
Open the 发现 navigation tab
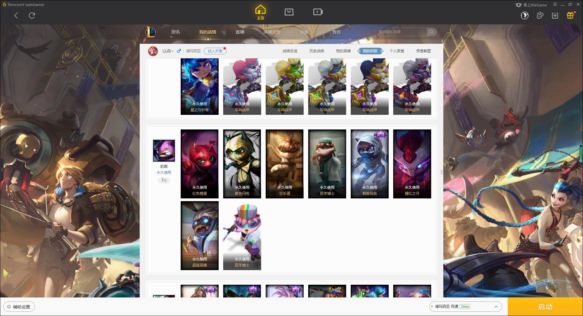(304, 32)
